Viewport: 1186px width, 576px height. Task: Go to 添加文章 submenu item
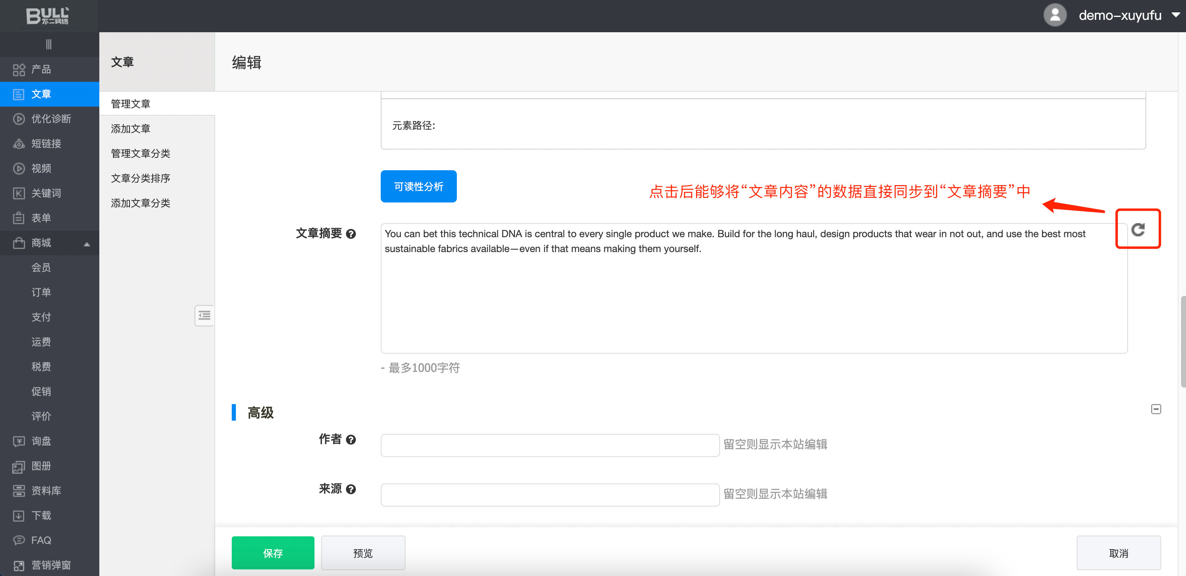tap(130, 129)
